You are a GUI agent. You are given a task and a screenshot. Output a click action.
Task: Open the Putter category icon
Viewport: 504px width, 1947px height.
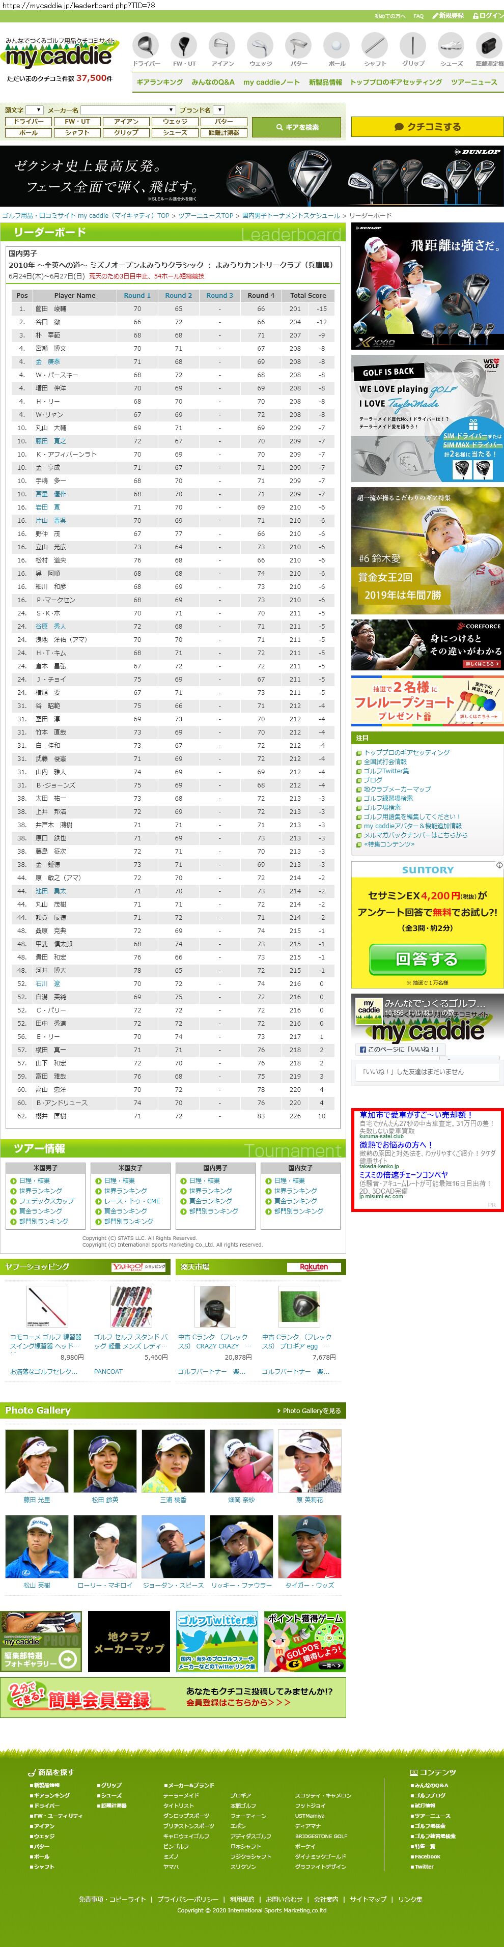tap(298, 49)
